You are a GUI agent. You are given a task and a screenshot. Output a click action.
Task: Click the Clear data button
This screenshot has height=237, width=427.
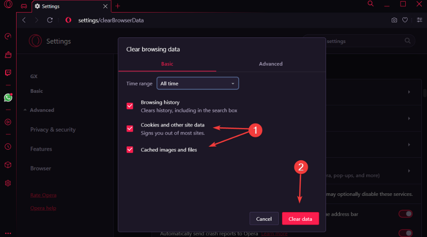(300, 219)
